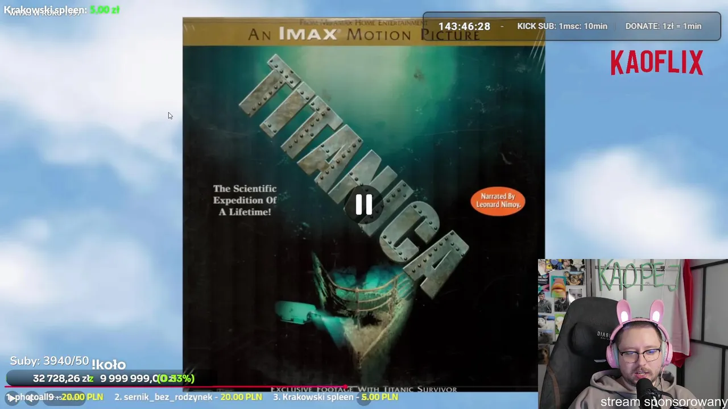Click the play button at bottom-left of player
The height and width of the screenshot is (409, 728).
click(11, 398)
